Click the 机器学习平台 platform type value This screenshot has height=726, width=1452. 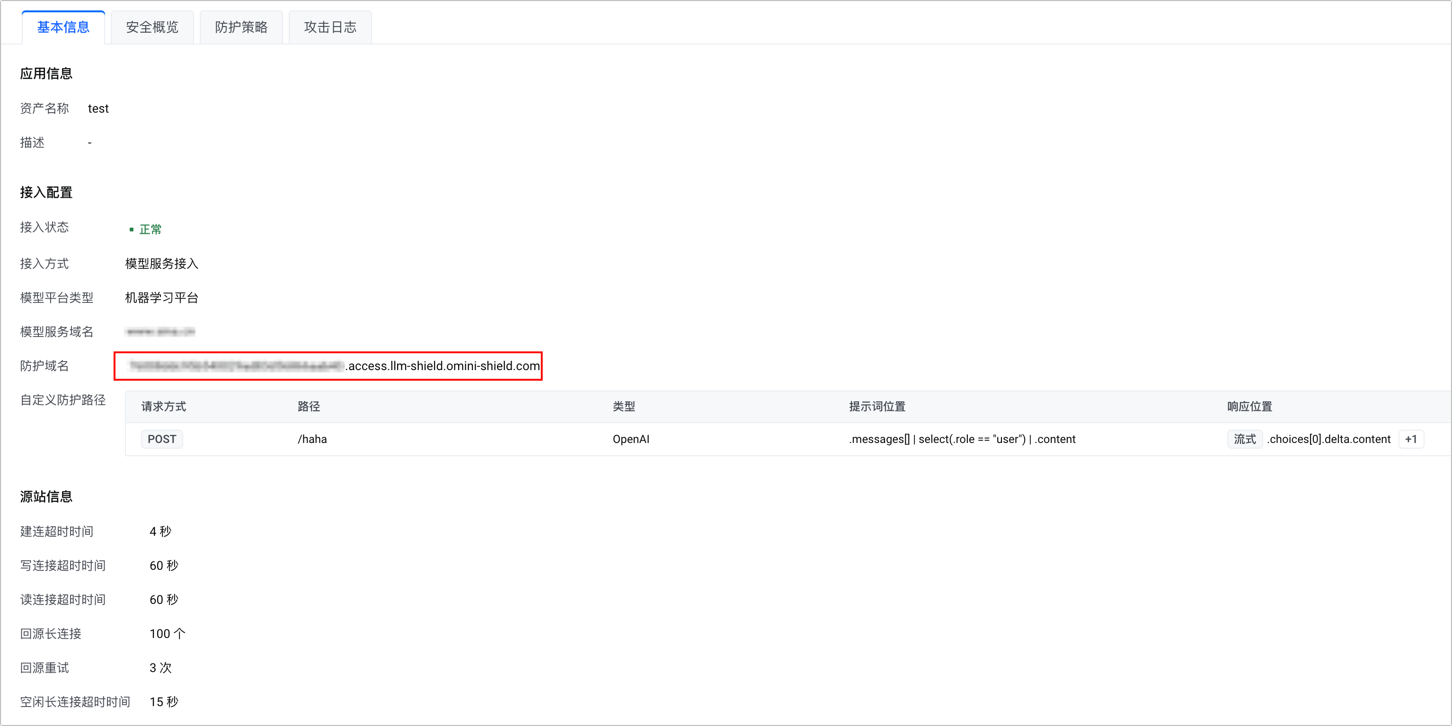tap(162, 298)
